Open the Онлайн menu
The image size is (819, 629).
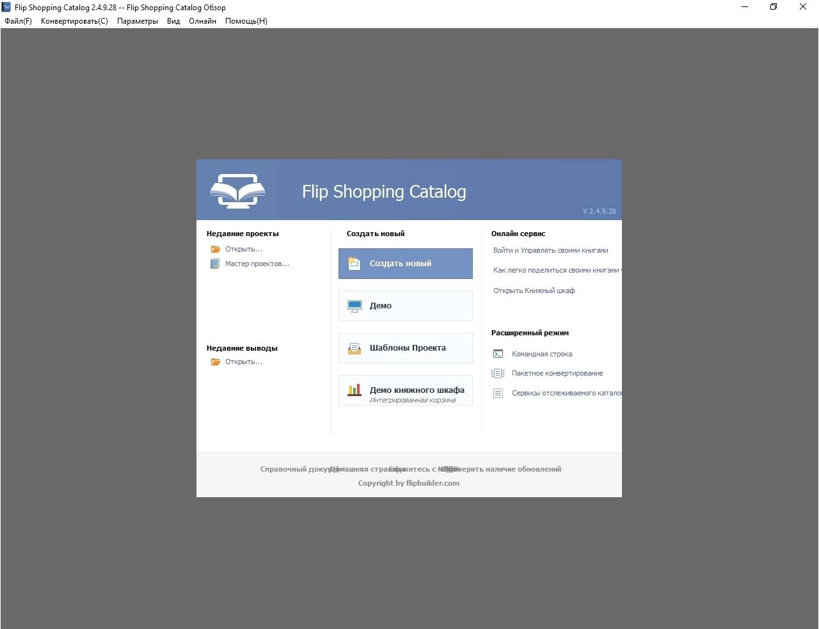coord(202,21)
